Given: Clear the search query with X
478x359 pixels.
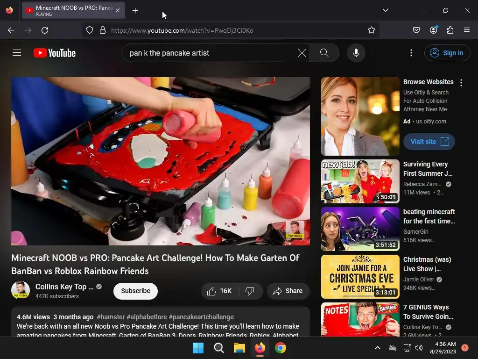Looking at the screenshot, I should (x=302, y=53).
